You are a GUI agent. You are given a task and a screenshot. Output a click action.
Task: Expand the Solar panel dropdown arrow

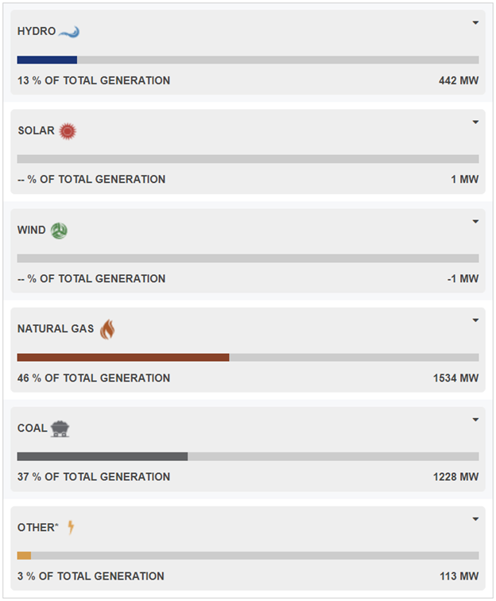pos(475,122)
